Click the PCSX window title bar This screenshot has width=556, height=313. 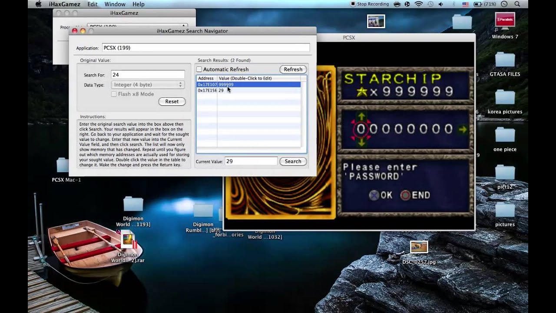pyautogui.click(x=349, y=38)
